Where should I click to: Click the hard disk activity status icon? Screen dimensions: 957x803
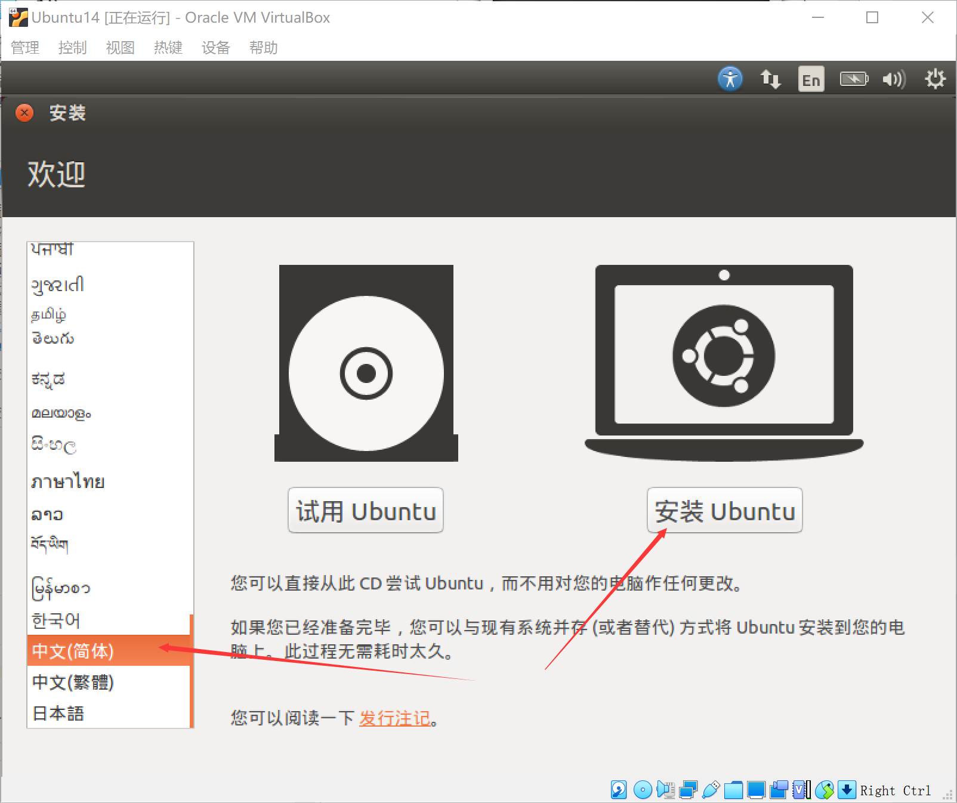click(619, 790)
